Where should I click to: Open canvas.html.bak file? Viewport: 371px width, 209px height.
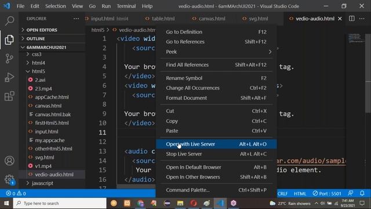tap(52, 114)
